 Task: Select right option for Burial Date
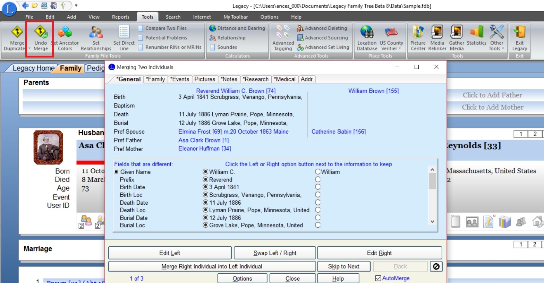[x=318, y=218]
